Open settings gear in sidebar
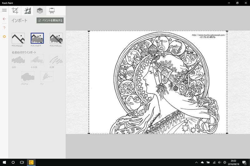 click(x=4, y=37)
